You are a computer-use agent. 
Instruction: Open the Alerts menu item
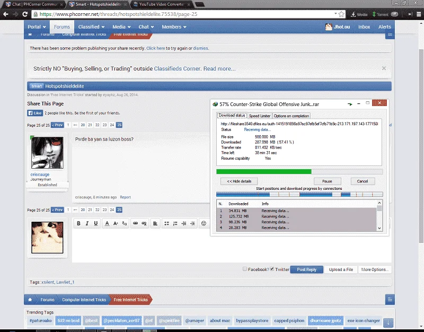[x=385, y=27]
